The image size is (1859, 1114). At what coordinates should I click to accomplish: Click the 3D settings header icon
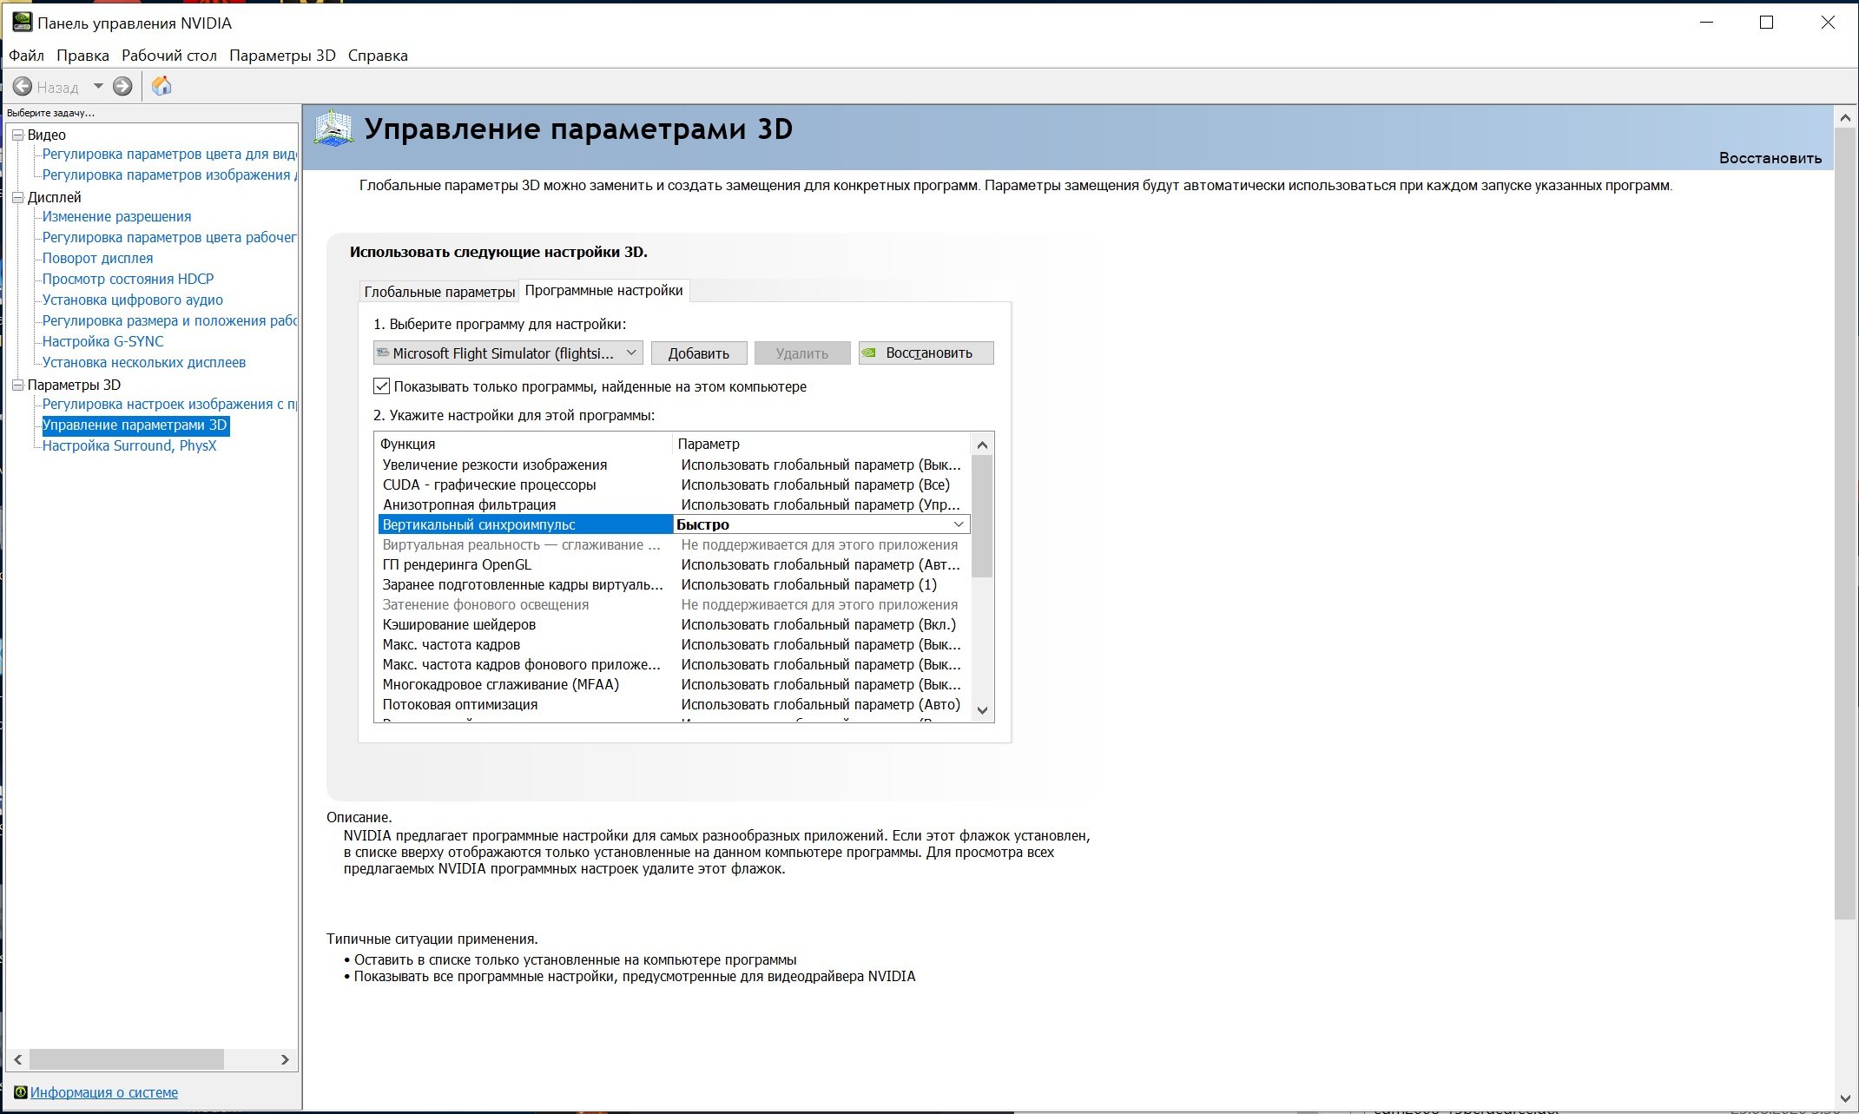click(x=333, y=128)
